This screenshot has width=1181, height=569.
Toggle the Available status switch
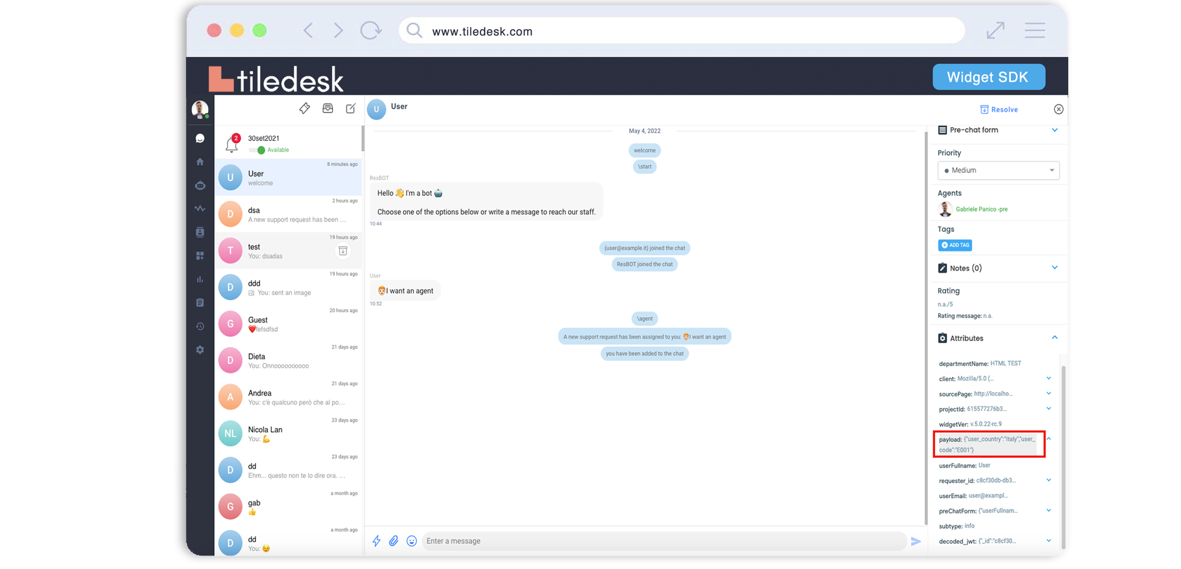(257, 150)
